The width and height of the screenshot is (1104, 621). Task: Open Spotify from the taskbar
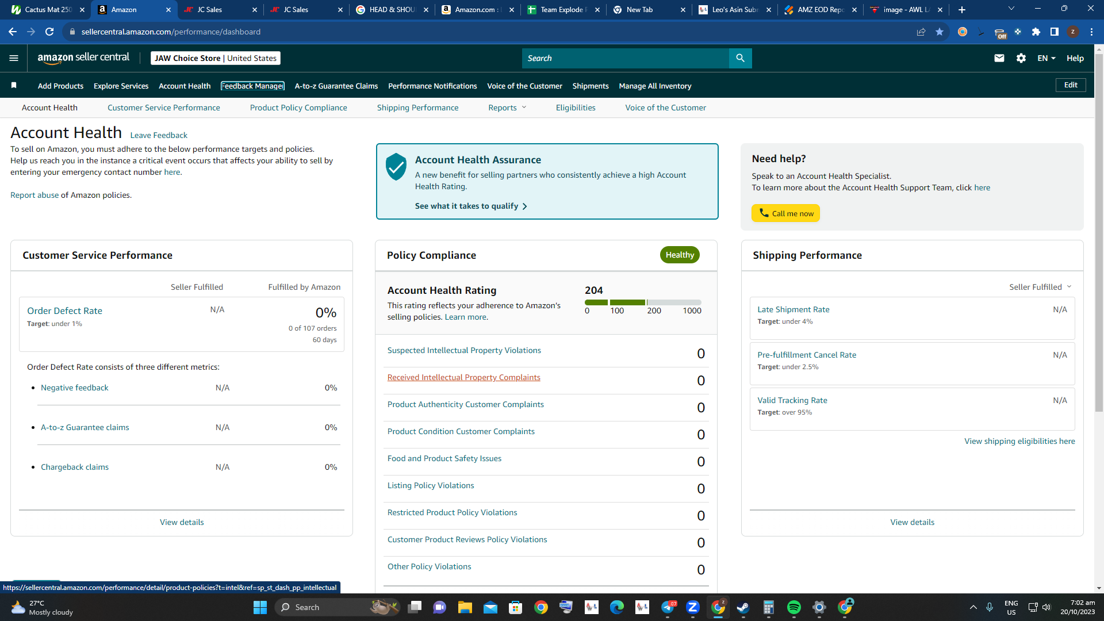(794, 607)
